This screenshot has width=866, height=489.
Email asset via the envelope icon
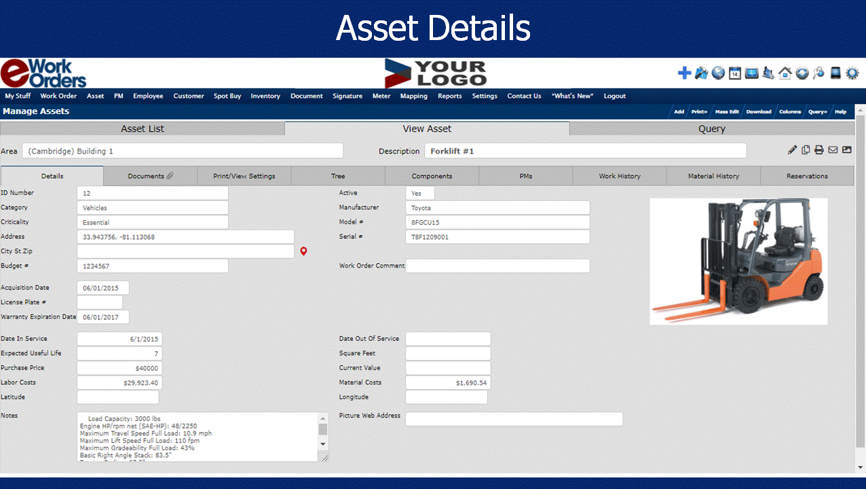tap(833, 150)
